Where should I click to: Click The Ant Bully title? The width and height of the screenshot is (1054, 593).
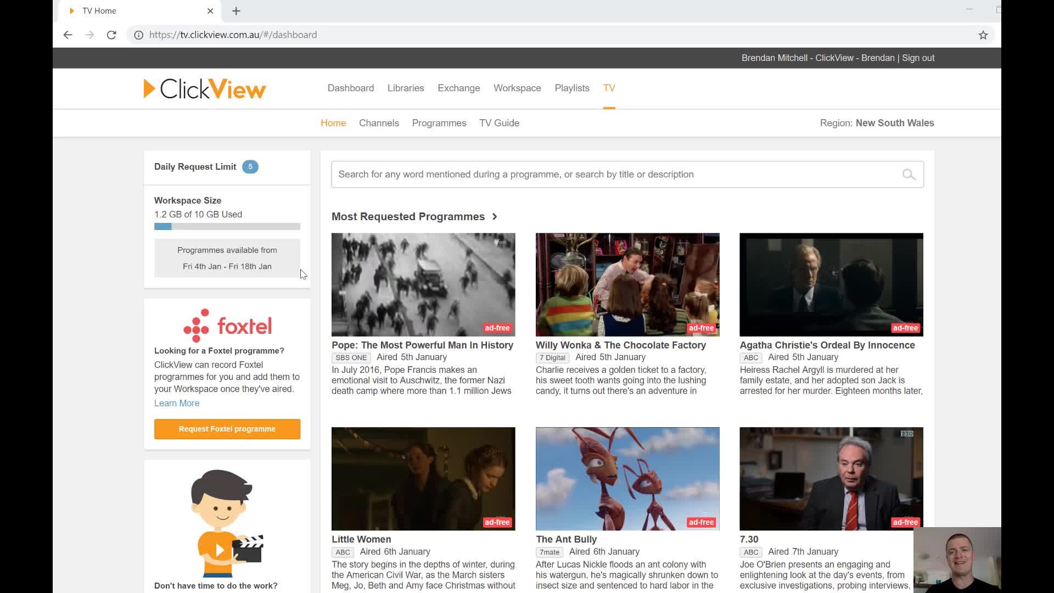click(566, 539)
